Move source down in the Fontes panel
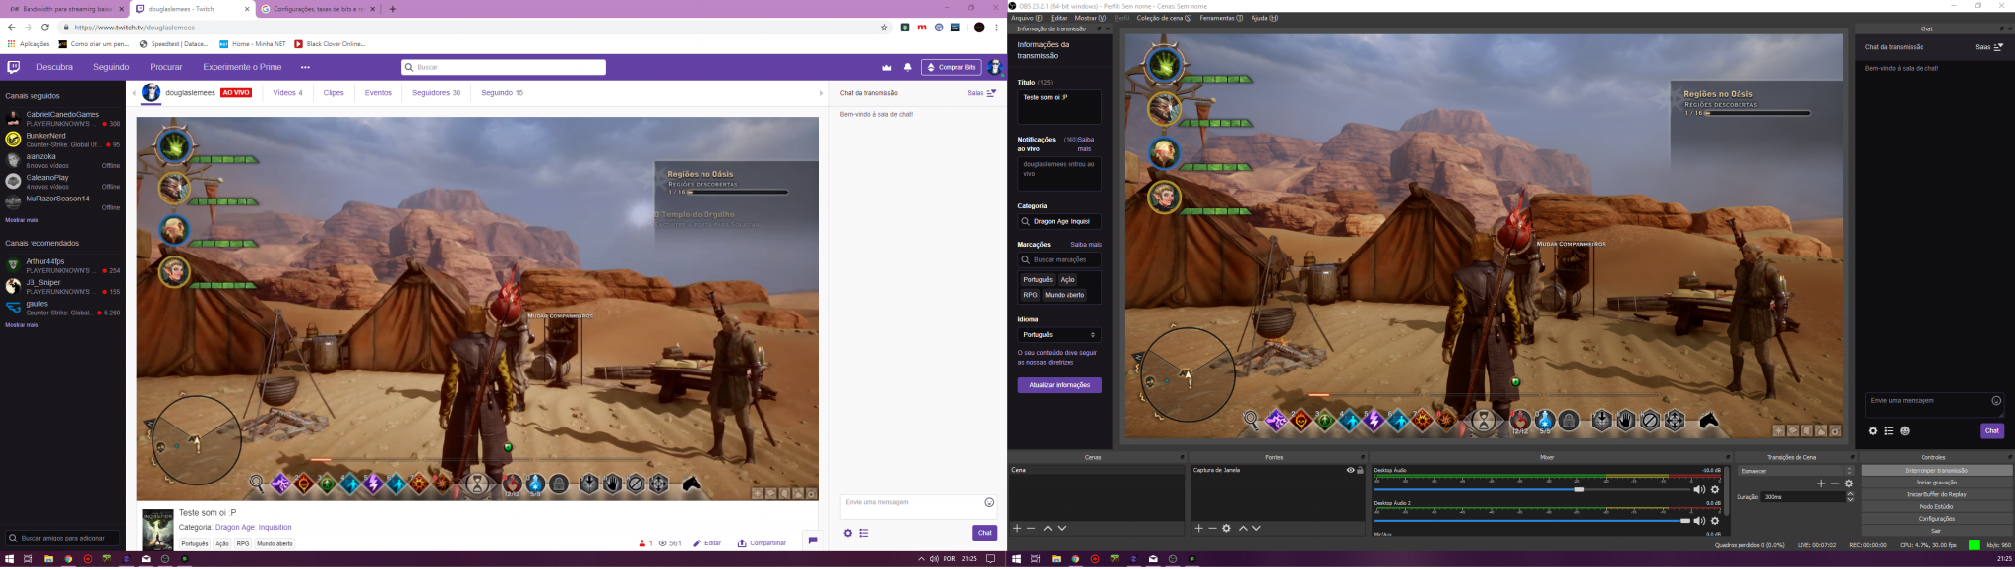The image size is (2015, 569). [x=1256, y=529]
